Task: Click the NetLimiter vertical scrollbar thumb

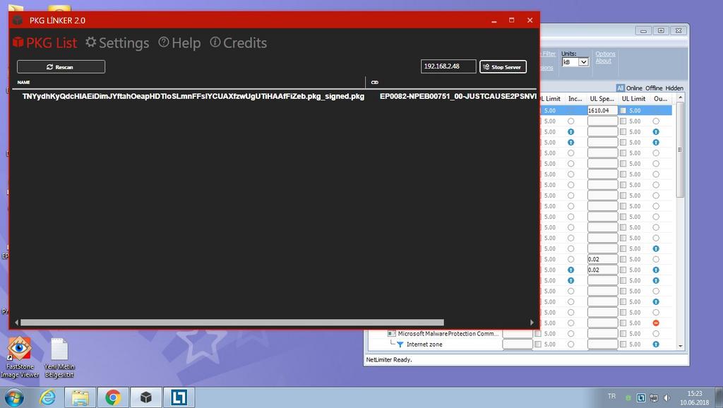Action: (680, 150)
